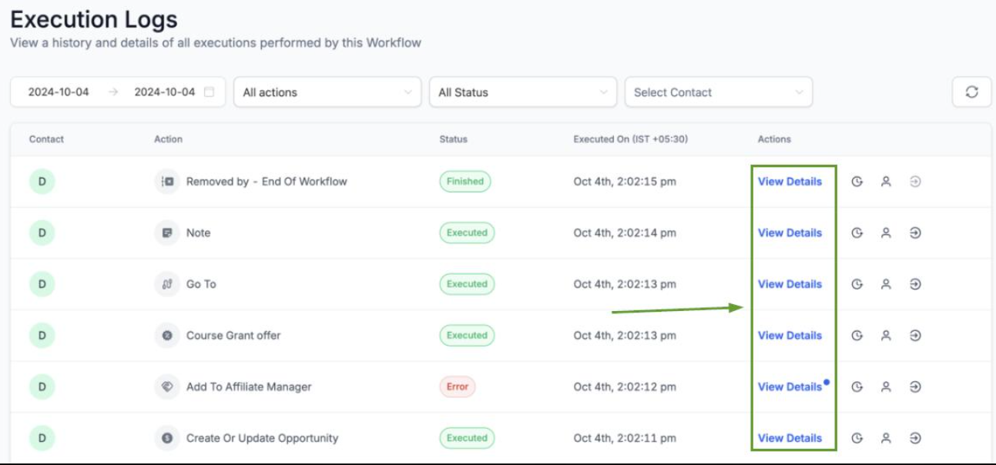Click the timestamp Oct 4th, 2:02:15 pm
996x465 pixels.
click(625, 182)
